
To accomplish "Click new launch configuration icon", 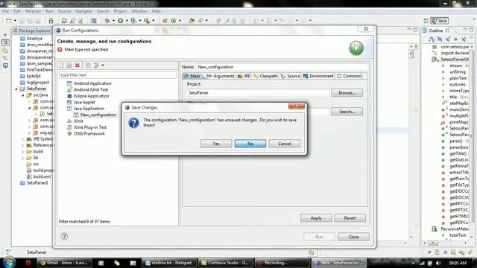I will point(61,66).
